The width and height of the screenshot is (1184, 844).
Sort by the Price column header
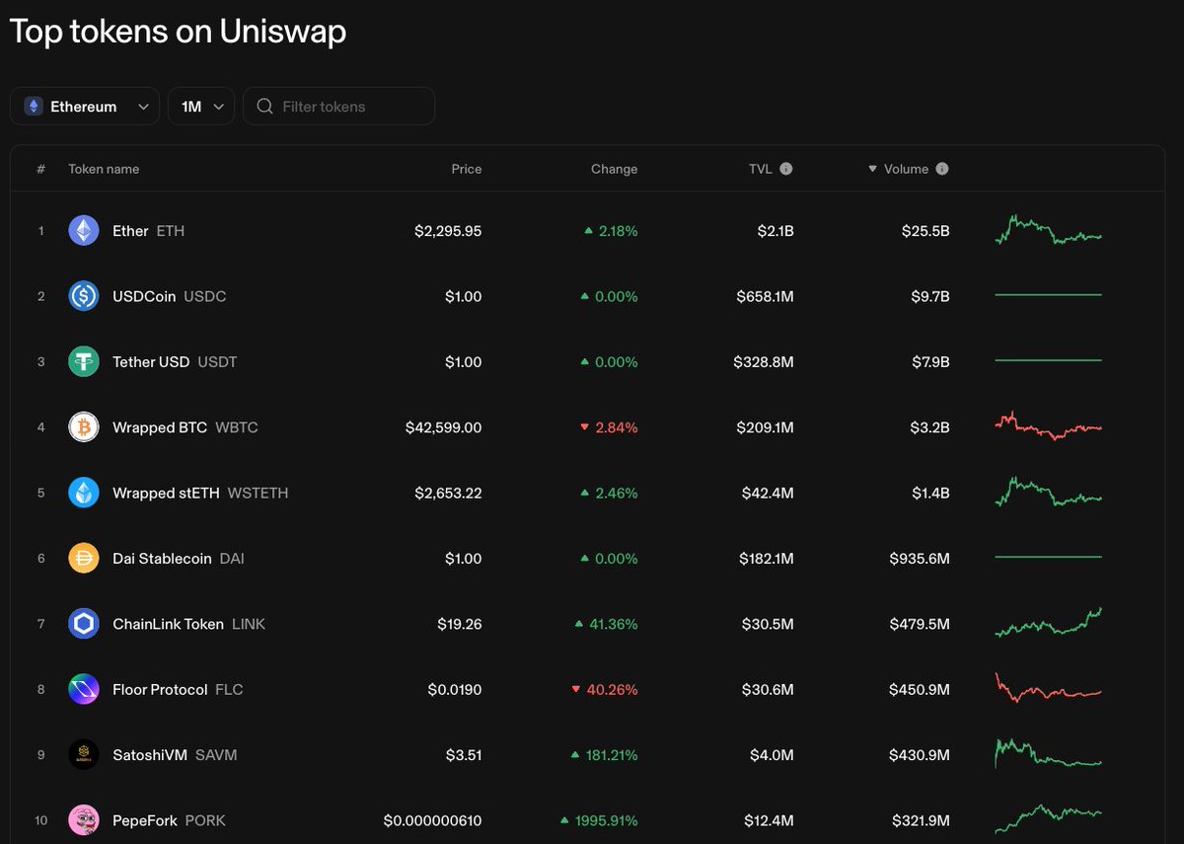466,169
